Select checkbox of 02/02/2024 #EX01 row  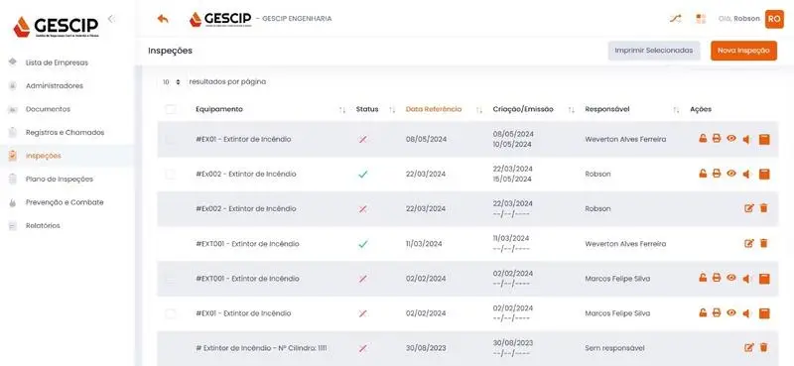pyautogui.click(x=171, y=313)
